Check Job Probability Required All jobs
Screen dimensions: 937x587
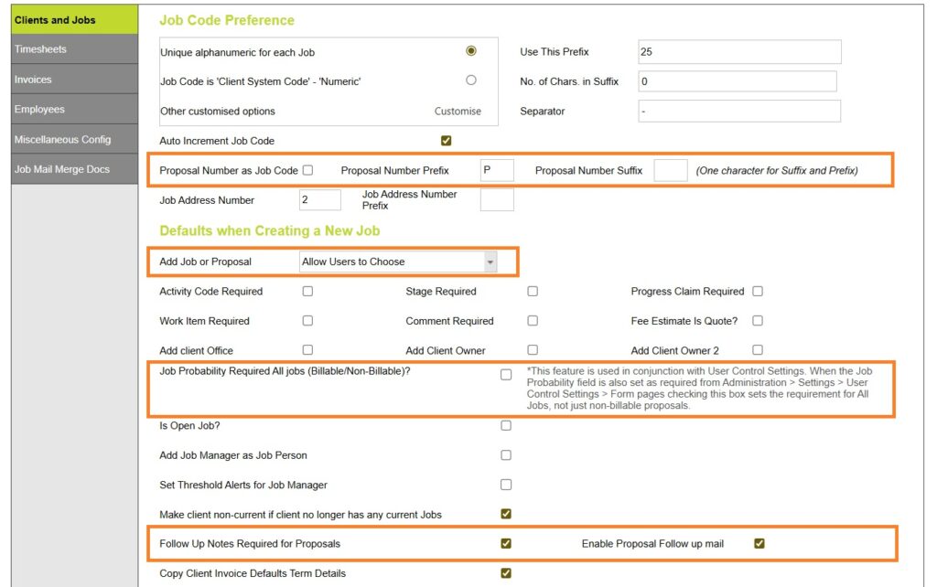506,375
